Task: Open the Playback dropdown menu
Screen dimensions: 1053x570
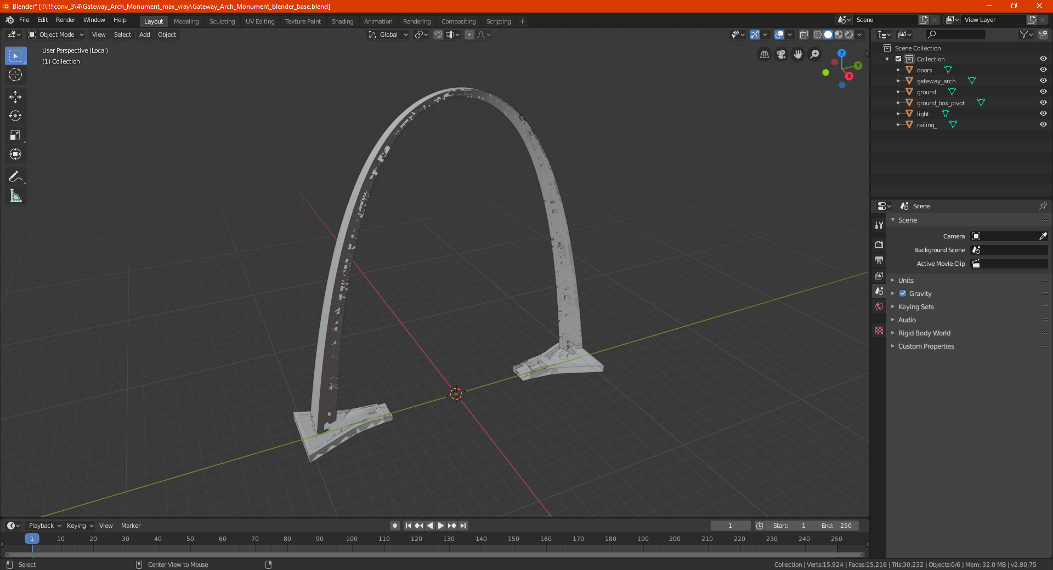Action: [x=44, y=526]
